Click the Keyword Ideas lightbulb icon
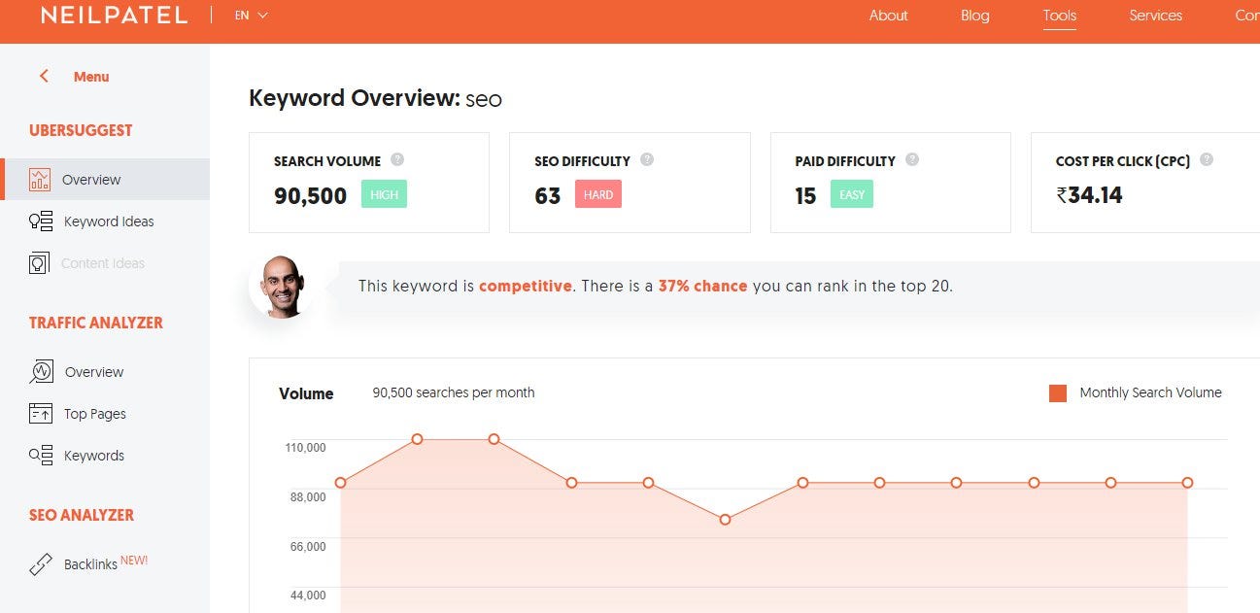The height and width of the screenshot is (613, 1260). pyautogui.click(x=40, y=221)
